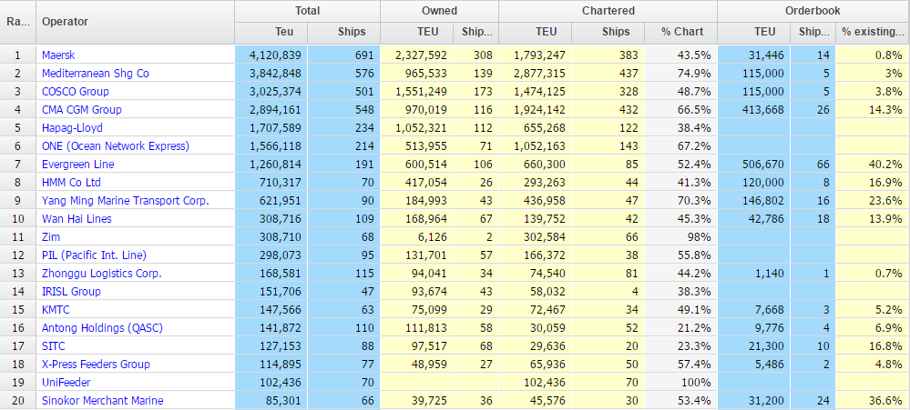Open the Wan Hai Lines link
The width and height of the screenshot is (910, 410).
tap(77, 219)
